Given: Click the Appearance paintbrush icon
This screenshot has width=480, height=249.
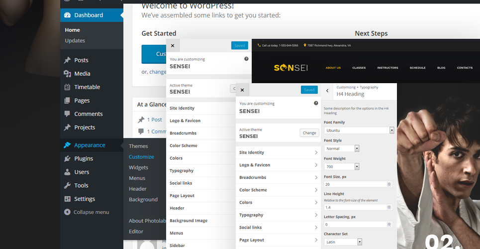Looking at the screenshot, I should (x=67, y=145).
